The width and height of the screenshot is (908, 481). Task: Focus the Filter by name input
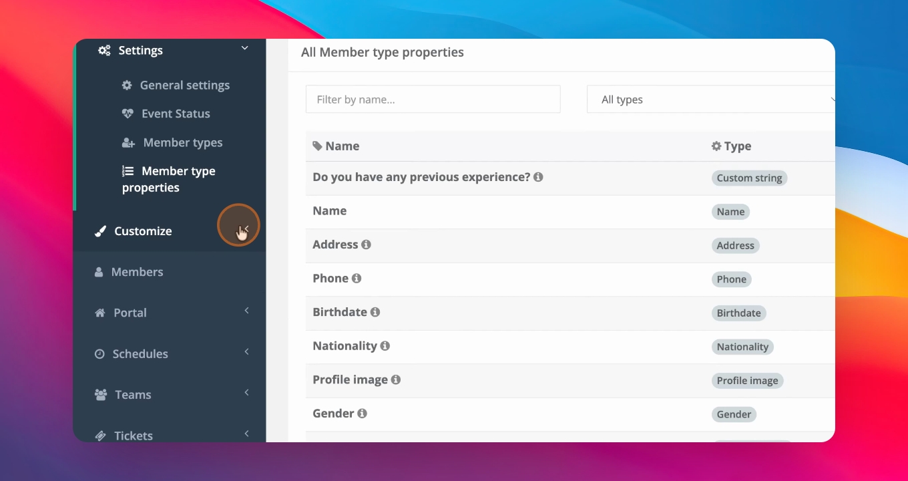point(433,100)
